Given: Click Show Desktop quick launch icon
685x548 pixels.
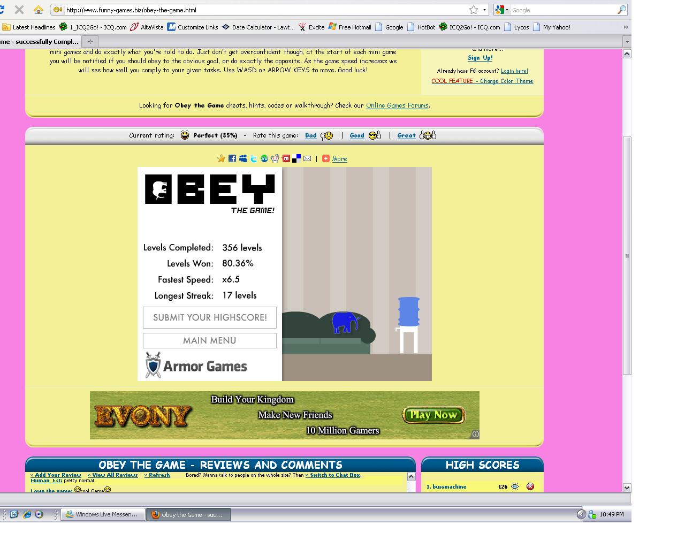Looking at the screenshot, I should (x=14, y=514).
